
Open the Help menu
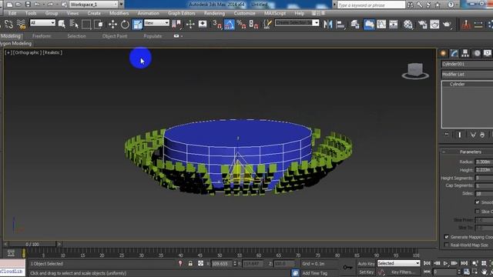click(x=300, y=13)
